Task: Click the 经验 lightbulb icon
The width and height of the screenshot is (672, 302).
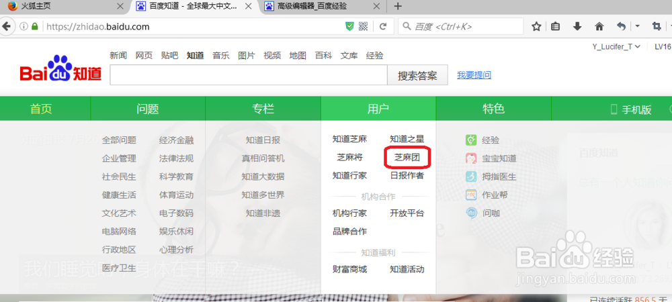Action: [471, 140]
